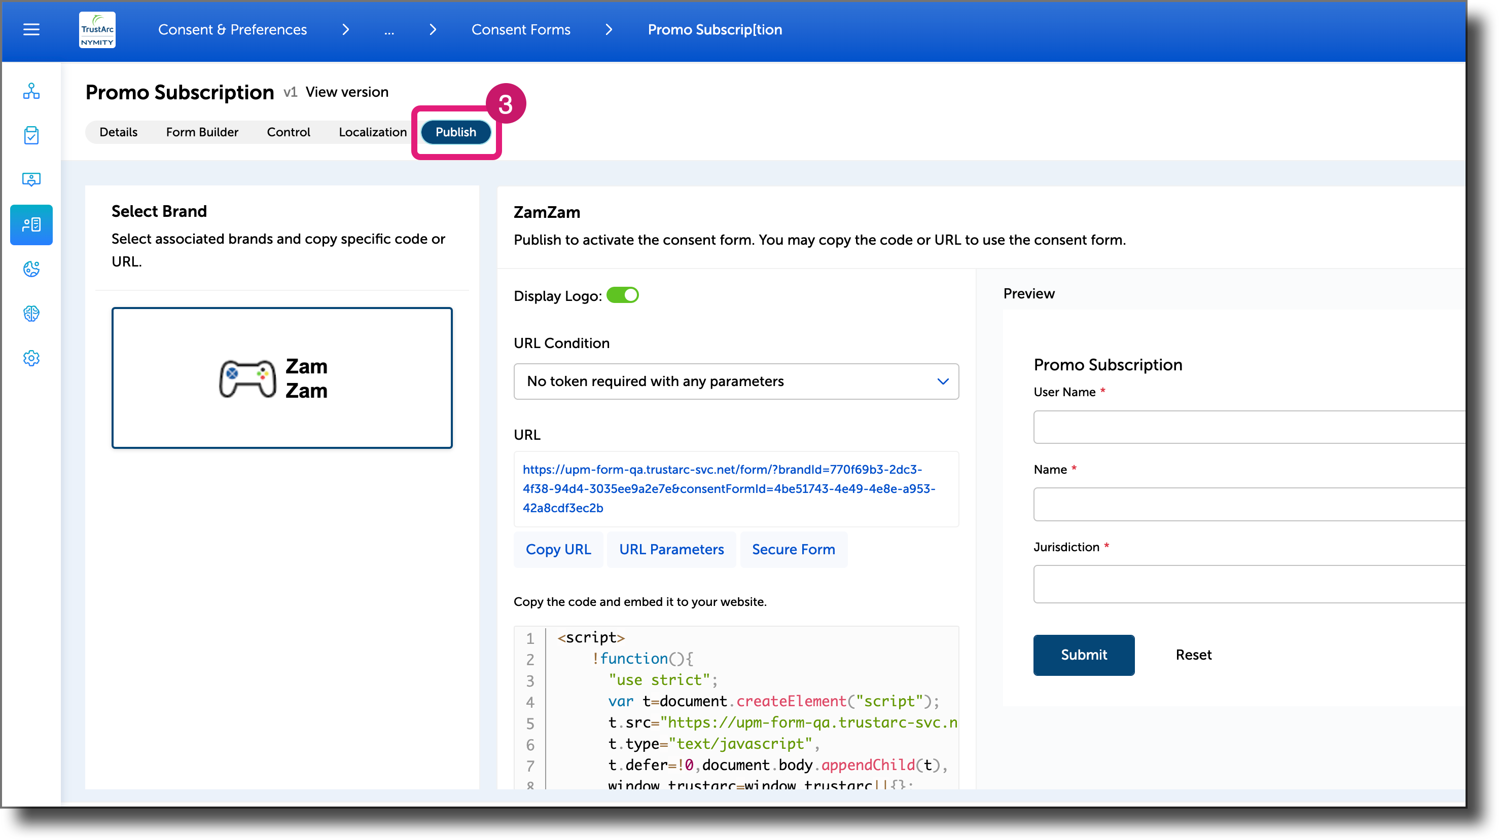Select the active consent forms sidebar icon
This screenshot has height=840, width=1499.
(31, 224)
